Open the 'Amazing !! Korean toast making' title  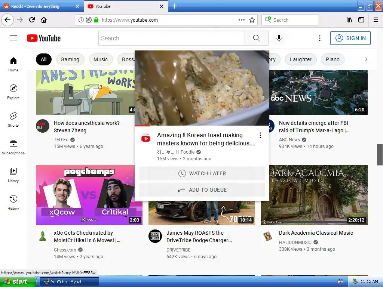[x=206, y=139]
